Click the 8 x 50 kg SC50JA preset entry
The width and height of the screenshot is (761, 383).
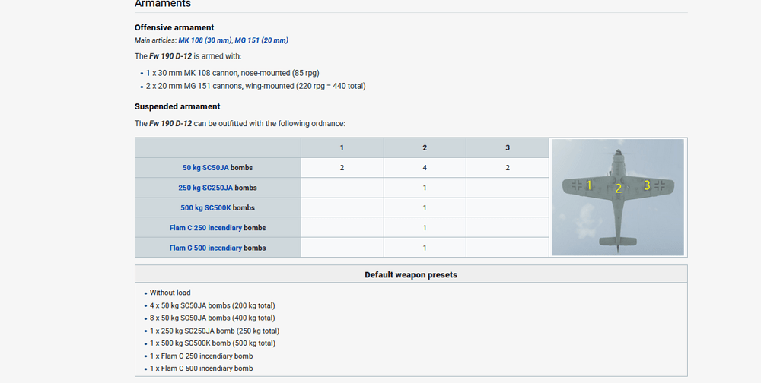(x=212, y=318)
